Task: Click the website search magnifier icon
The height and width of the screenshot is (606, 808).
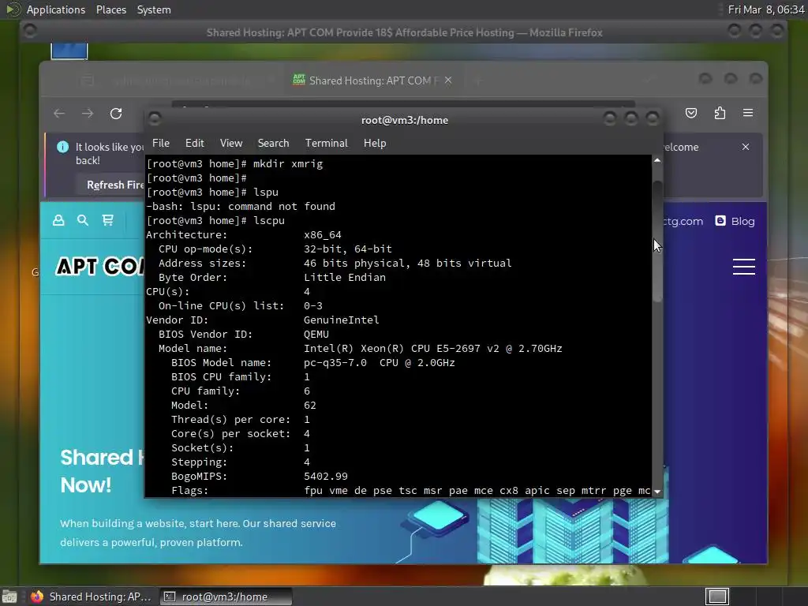Action: click(x=82, y=221)
